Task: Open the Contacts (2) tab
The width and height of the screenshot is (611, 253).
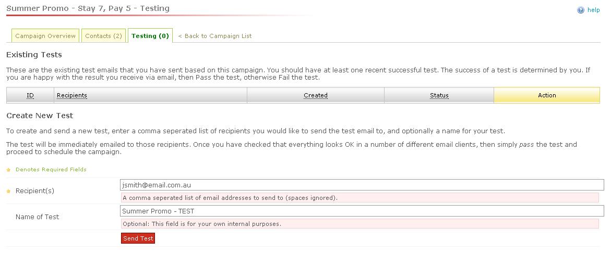Action: click(x=103, y=36)
